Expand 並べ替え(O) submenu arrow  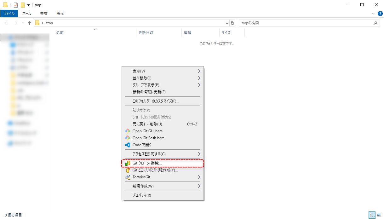pyautogui.click(x=199, y=78)
